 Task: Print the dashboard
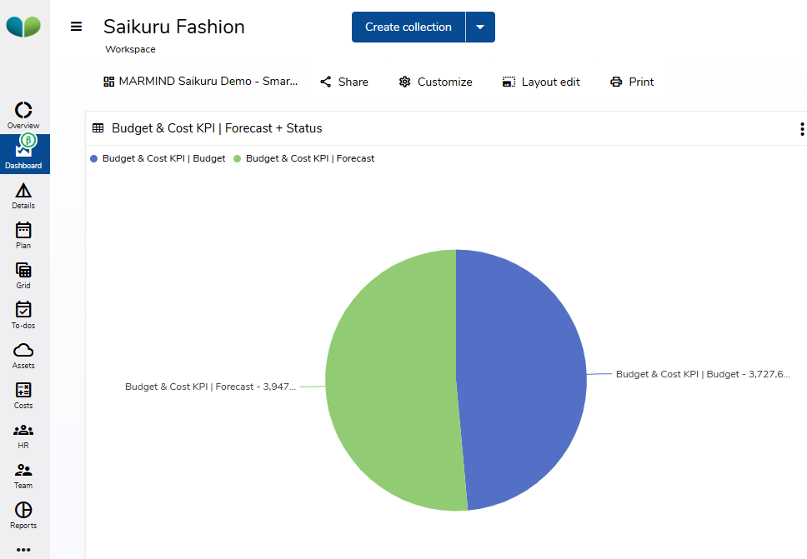click(632, 82)
